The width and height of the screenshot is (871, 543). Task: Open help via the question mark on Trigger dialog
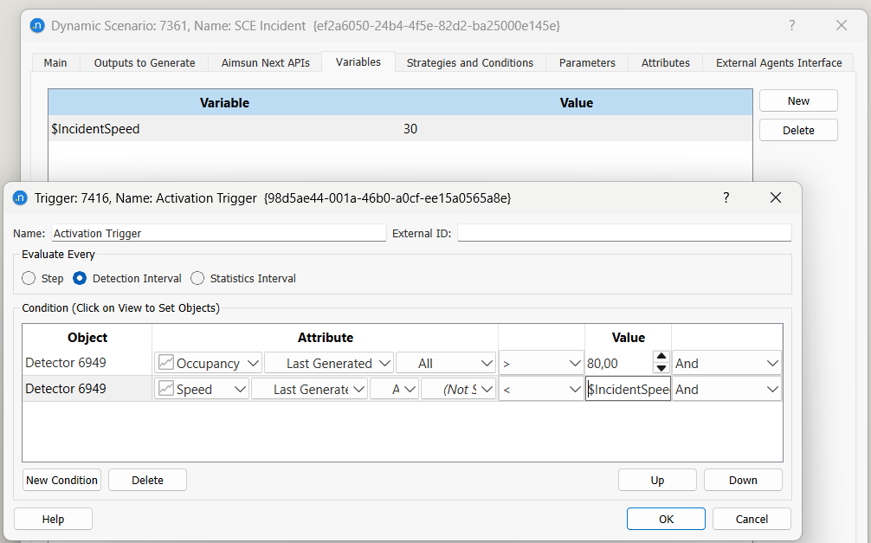[726, 198]
